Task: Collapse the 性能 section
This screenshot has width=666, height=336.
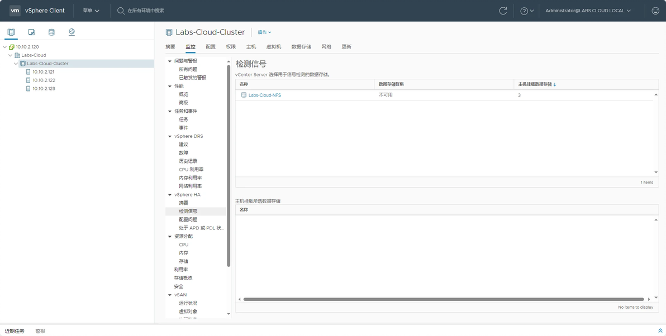Action: tap(170, 86)
